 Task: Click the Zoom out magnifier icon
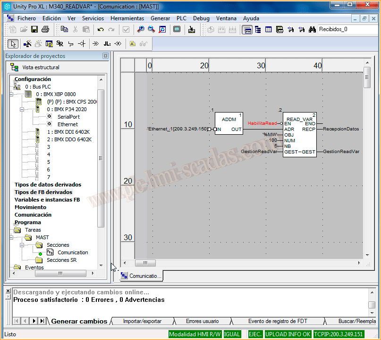tap(151, 29)
